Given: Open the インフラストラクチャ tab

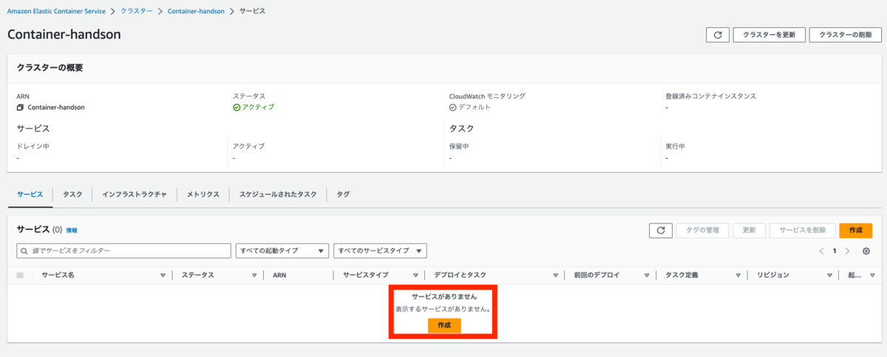Looking at the screenshot, I should coord(135,194).
